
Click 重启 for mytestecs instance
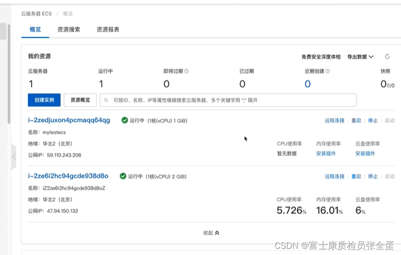click(356, 121)
